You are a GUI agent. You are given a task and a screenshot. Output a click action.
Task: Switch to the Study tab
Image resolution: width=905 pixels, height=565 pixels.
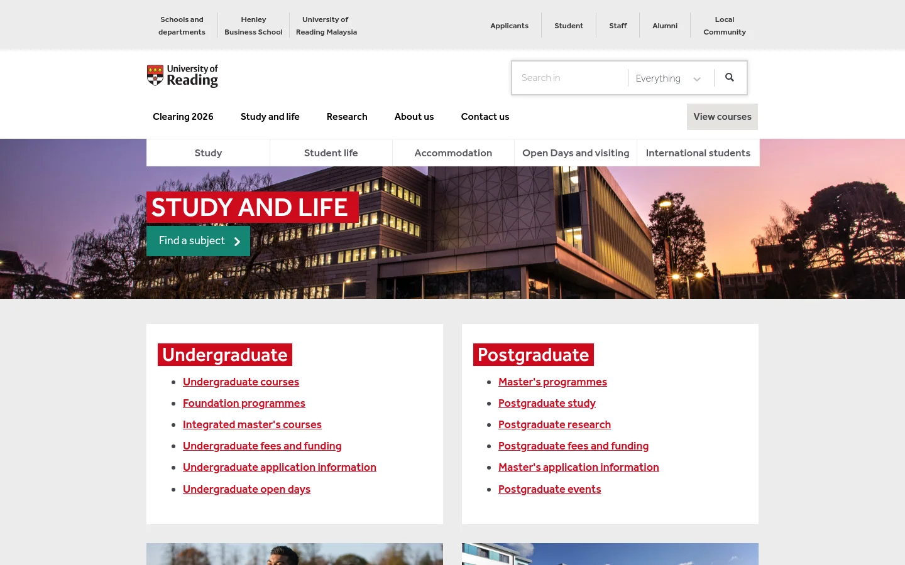208,153
